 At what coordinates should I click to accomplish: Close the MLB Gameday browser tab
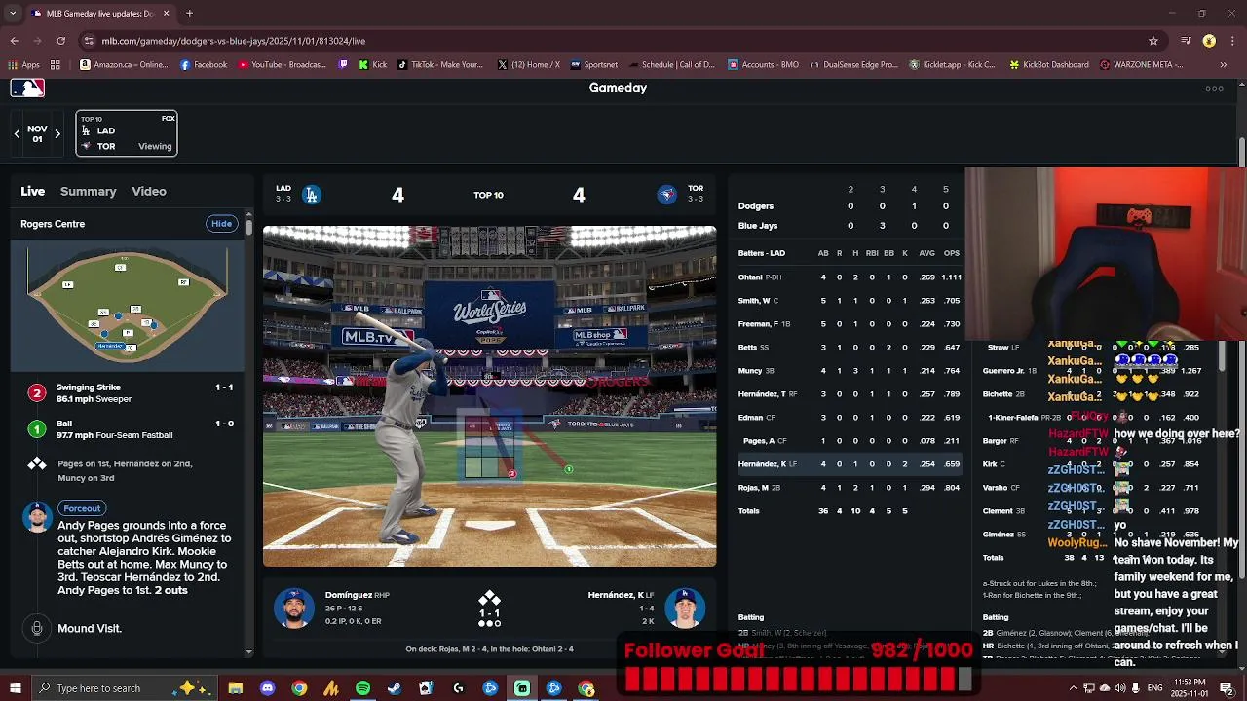166,14
